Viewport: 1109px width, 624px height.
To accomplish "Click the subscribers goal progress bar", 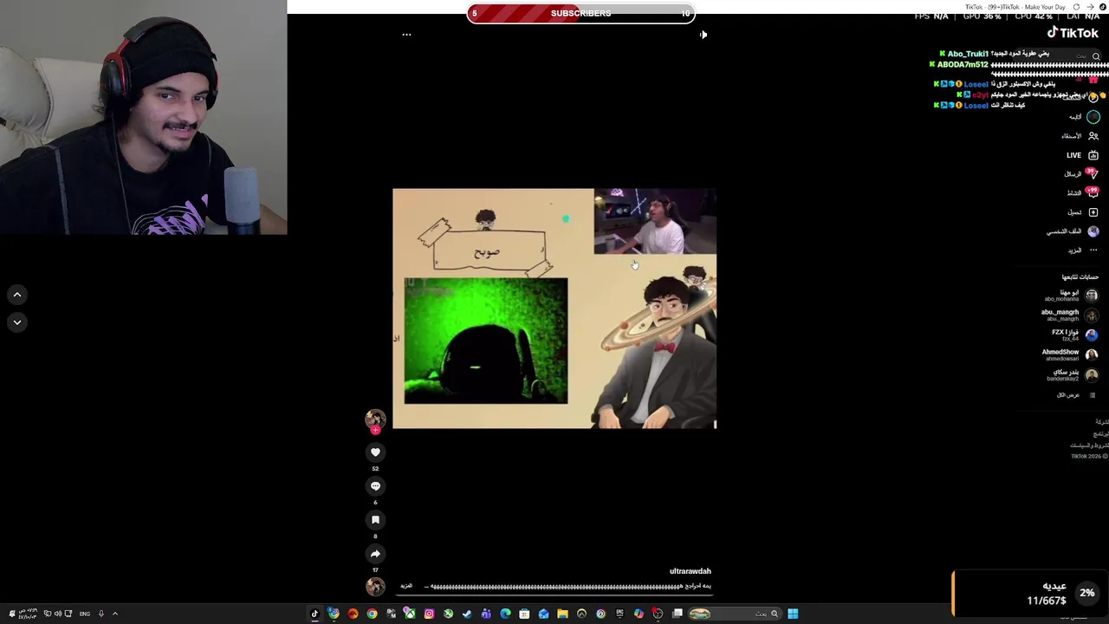I will [x=580, y=13].
